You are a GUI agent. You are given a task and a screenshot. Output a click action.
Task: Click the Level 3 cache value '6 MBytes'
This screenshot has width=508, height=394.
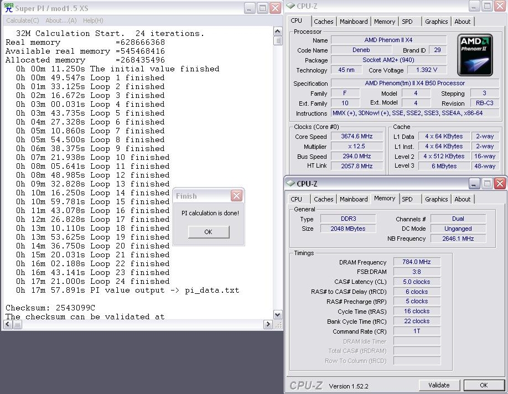tap(444, 166)
